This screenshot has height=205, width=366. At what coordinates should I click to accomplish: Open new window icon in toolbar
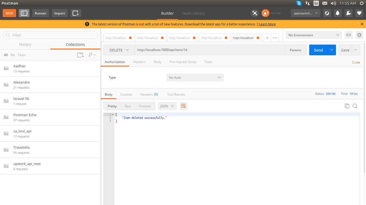click(x=76, y=13)
